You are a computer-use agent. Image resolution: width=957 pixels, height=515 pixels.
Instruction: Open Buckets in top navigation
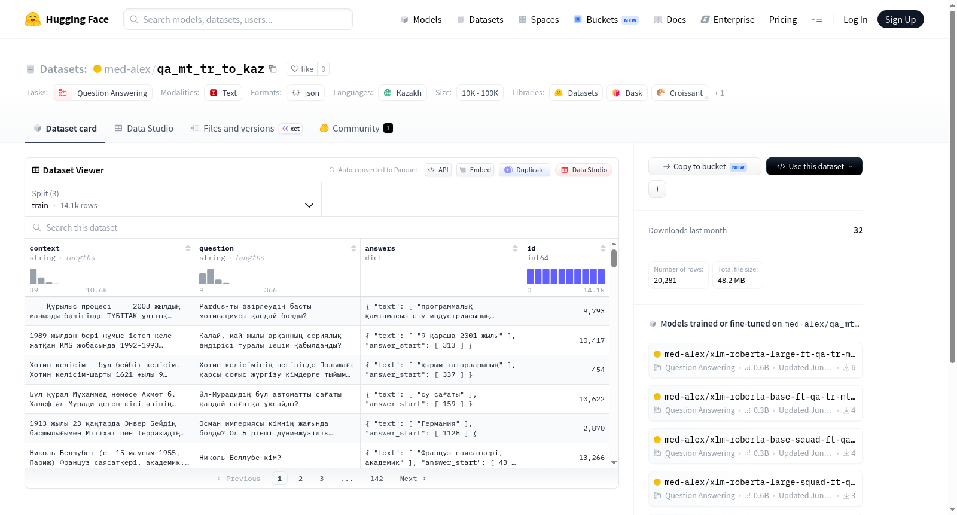coord(606,19)
